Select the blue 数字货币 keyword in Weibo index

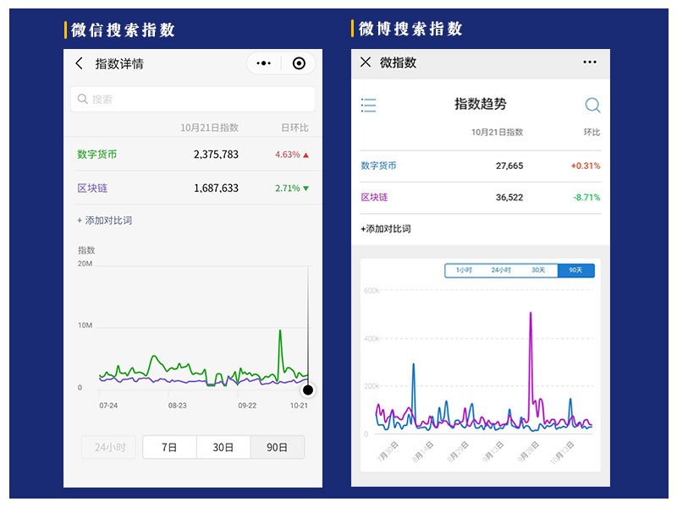[378, 166]
